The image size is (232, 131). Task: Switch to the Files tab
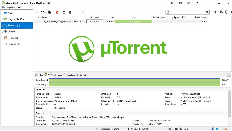click(x=39, y=75)
